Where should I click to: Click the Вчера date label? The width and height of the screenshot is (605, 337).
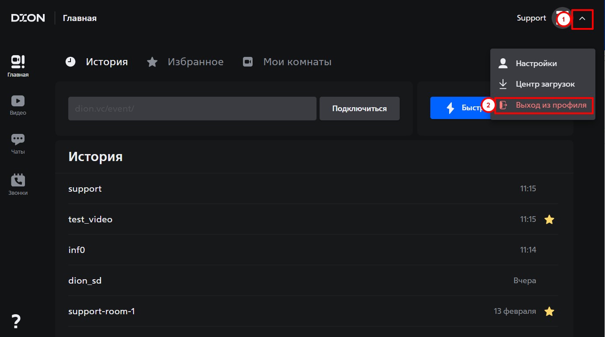click(524, 281)
